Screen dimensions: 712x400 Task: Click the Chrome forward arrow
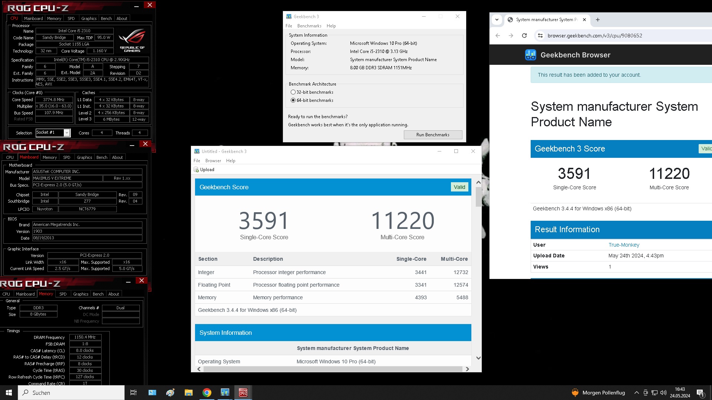click(511, 36)
